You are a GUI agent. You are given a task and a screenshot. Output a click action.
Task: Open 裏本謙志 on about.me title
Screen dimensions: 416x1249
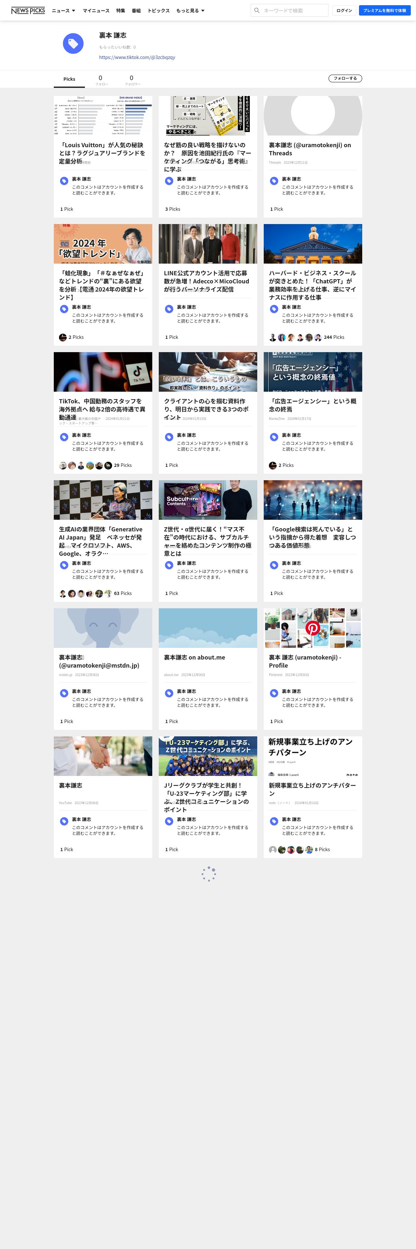tap(194, 658)
